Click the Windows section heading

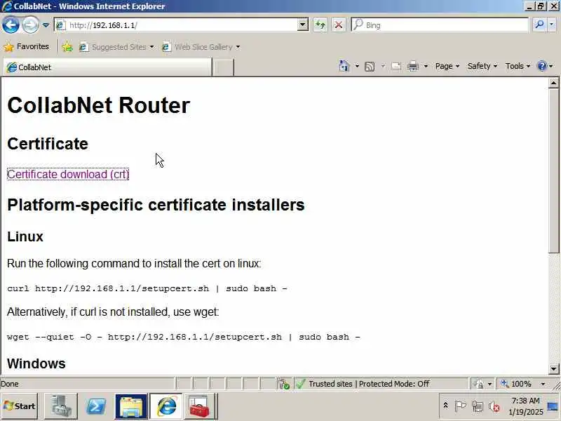(36, 363)
